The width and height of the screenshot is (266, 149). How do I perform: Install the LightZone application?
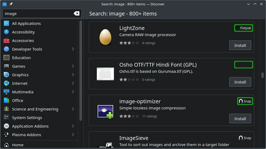click(x=240, y=45)
